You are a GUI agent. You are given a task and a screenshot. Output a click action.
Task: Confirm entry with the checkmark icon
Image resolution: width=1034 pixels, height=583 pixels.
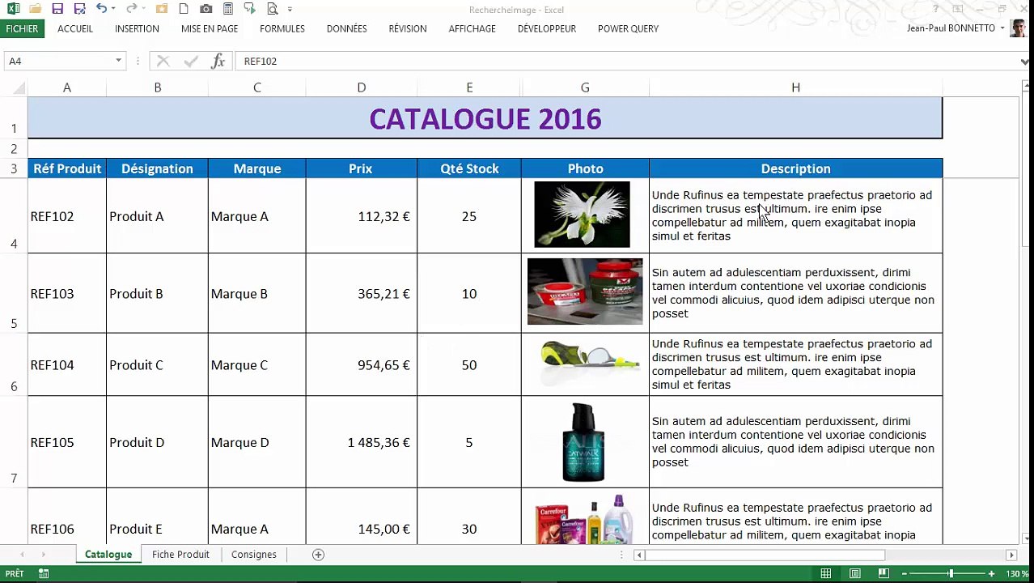[x=191, y=61]
